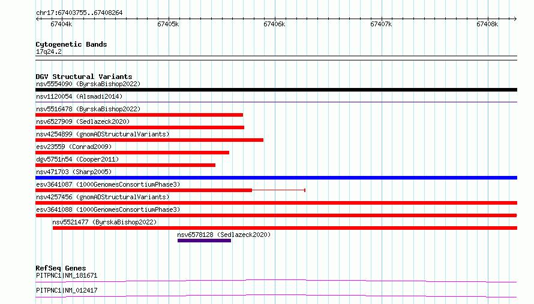534x304 pixels.
Task: Open the nsv1120054 (Alsmadi2014) label
Action: 79,96
